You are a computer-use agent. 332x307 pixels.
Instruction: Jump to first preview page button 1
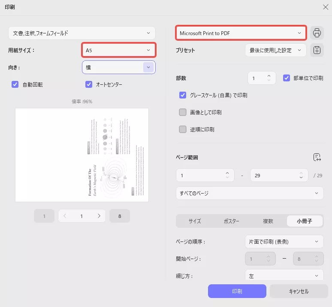[x=44, y=216]
